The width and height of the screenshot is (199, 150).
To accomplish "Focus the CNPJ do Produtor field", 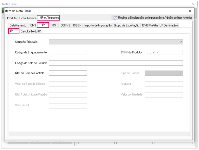I will (x=164, y=52).
